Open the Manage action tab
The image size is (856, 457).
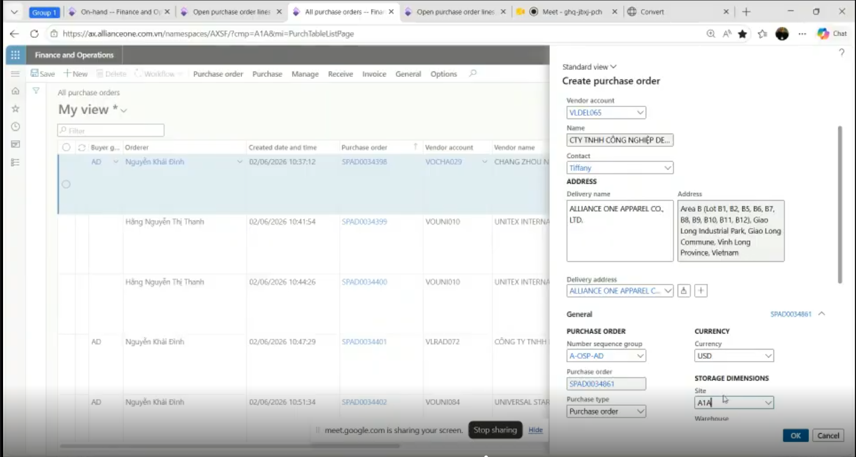click(x=305, y=74)
